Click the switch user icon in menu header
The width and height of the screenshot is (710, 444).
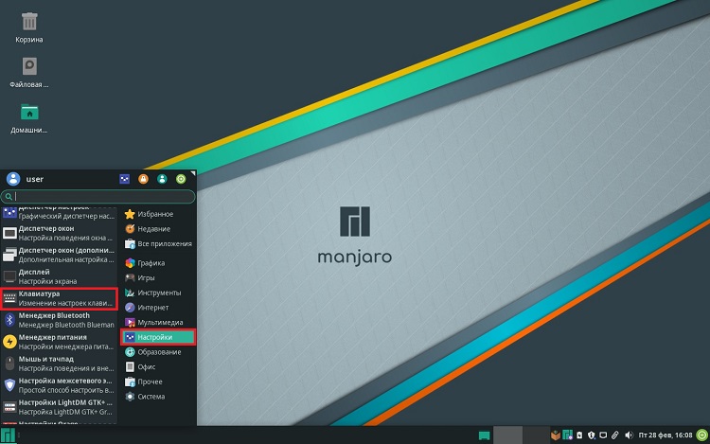pyautogui.click(x=162, y=179)
